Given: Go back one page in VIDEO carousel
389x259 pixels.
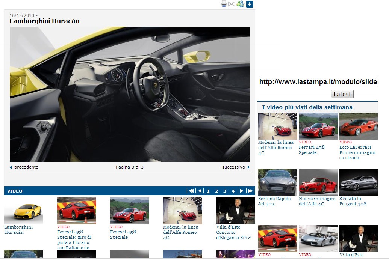Looking at the screenshot, I should 200,191.
